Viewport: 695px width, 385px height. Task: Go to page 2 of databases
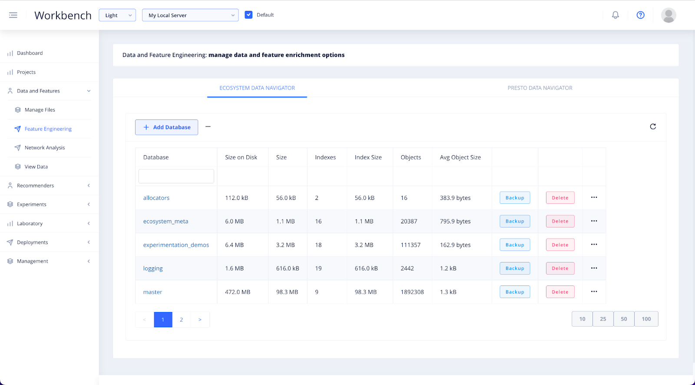coord(181,320)
